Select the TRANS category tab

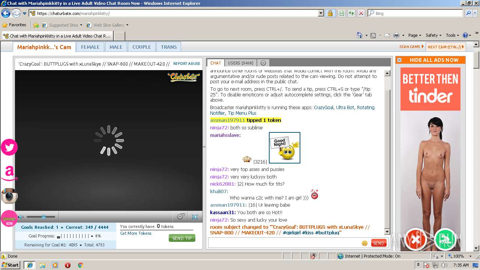(169, 47)
